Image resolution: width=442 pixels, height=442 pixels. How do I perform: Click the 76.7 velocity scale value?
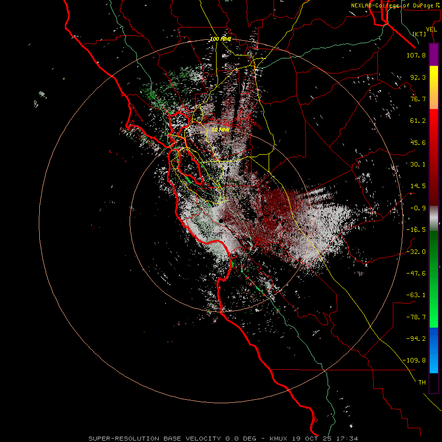pos(418,99)
